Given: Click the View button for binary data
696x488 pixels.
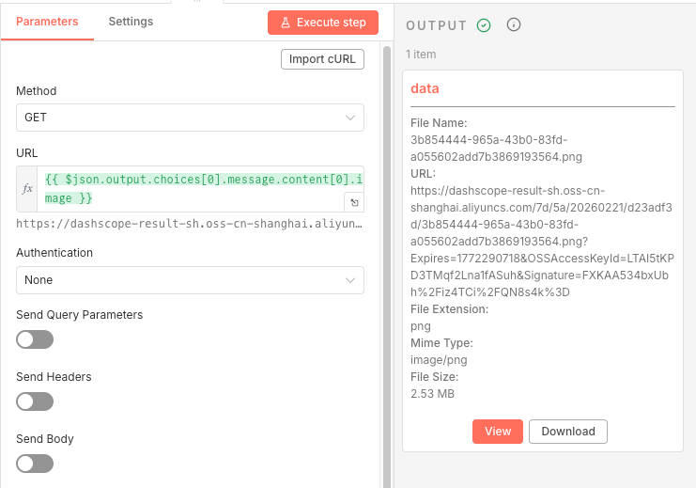Looking at the screenshot, I should click(497, 432).
